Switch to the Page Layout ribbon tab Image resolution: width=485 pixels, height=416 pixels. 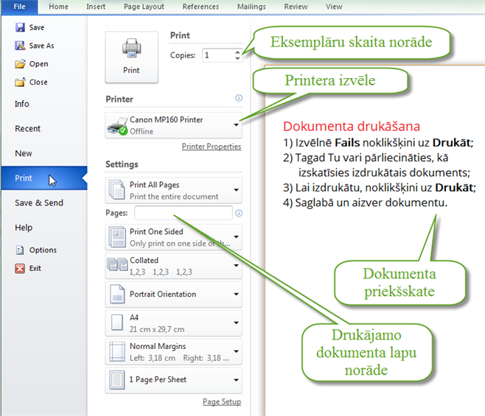tap(144, 7)
